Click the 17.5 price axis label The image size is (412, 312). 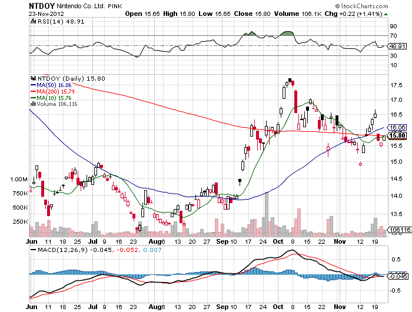396,85
